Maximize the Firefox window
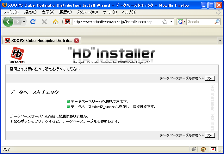 (211, 5)
